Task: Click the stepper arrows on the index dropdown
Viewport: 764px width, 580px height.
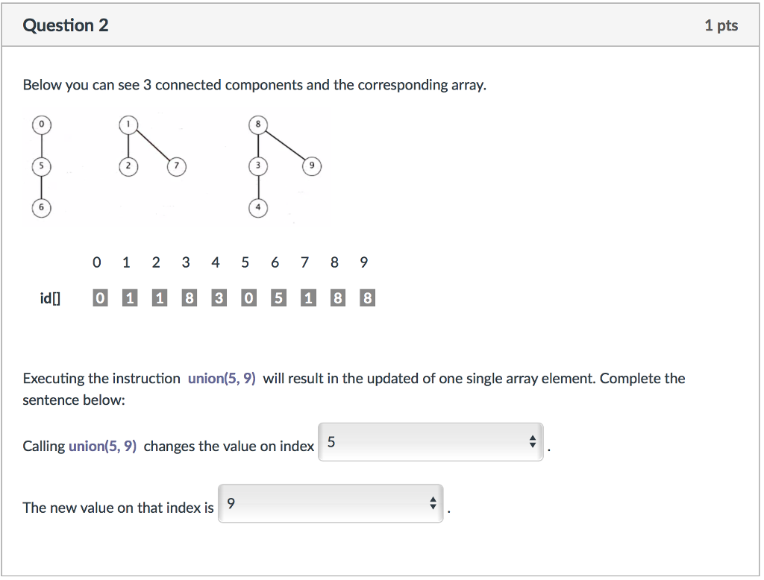Action: click(533, 441)
